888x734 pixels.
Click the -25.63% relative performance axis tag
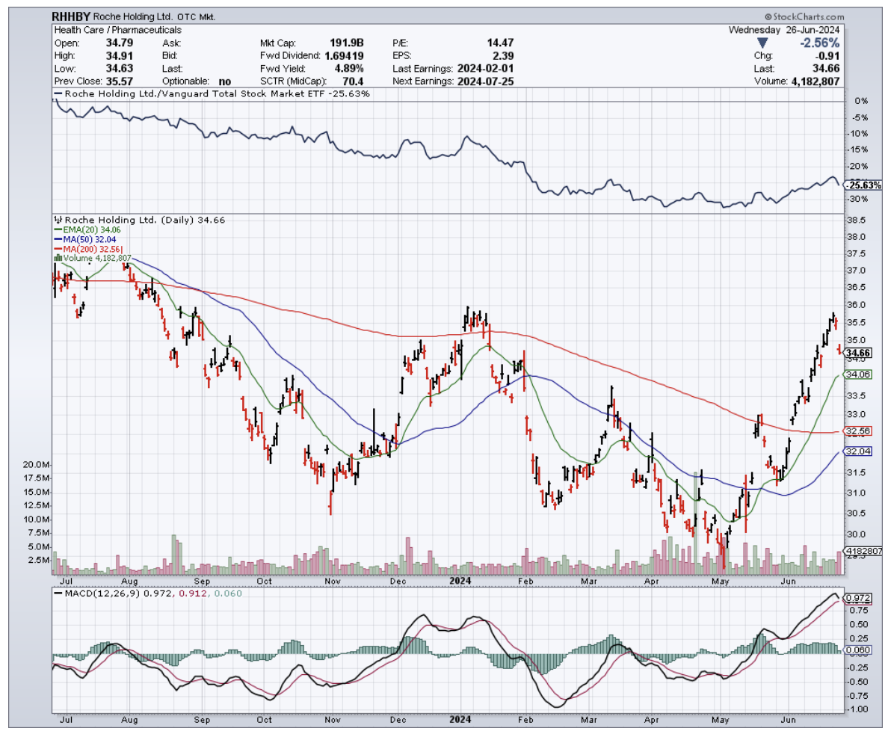click(862, 185)
